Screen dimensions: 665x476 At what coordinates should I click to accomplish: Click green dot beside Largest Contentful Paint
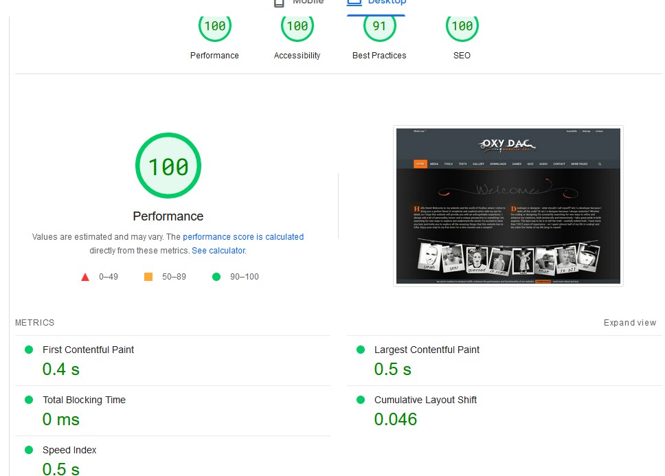click(361, 350)
